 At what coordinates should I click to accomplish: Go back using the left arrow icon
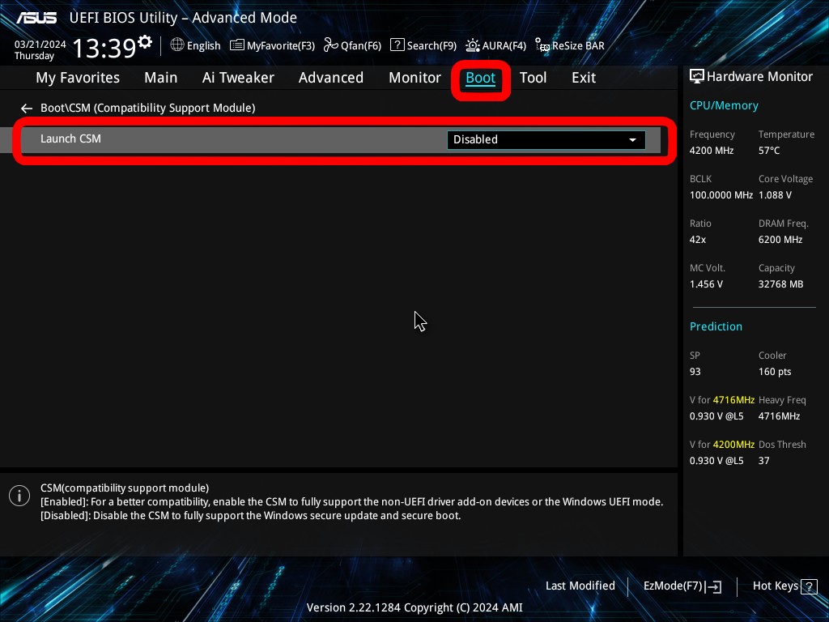[27, 109]
